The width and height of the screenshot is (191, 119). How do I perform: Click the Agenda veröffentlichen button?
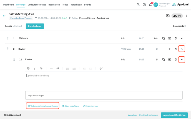click(174, 115)
